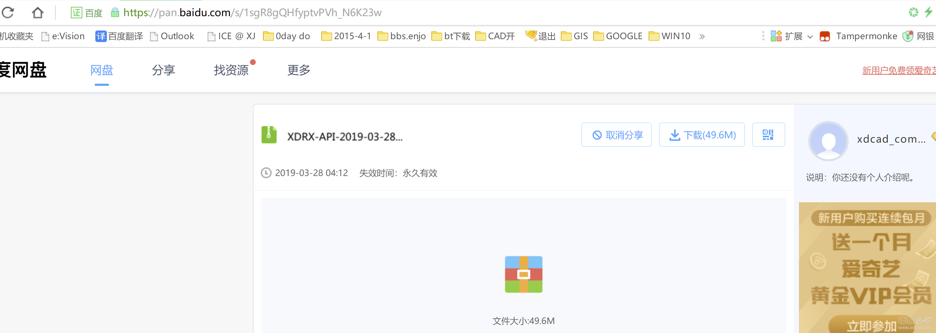This screenshot has height=333, width=936.
Task: Open the 0day do bookmark folder
Action: [x=287, y=36]
